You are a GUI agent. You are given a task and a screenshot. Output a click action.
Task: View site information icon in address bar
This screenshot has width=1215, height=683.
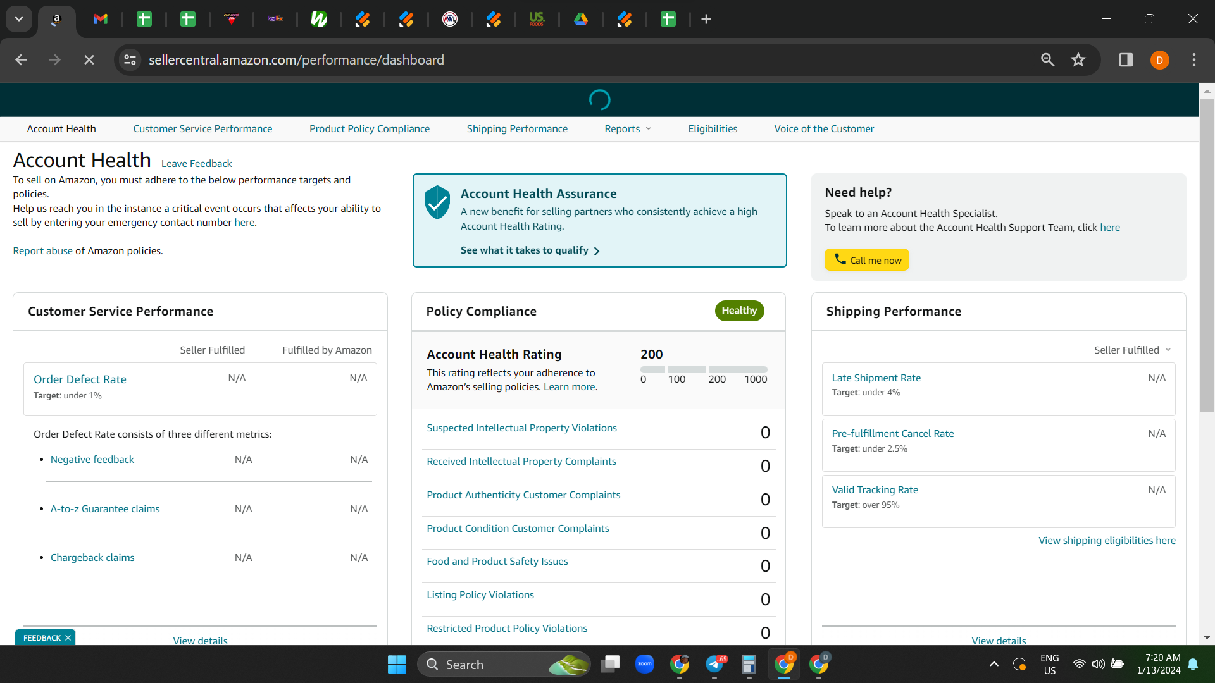(x=130, y=59)
